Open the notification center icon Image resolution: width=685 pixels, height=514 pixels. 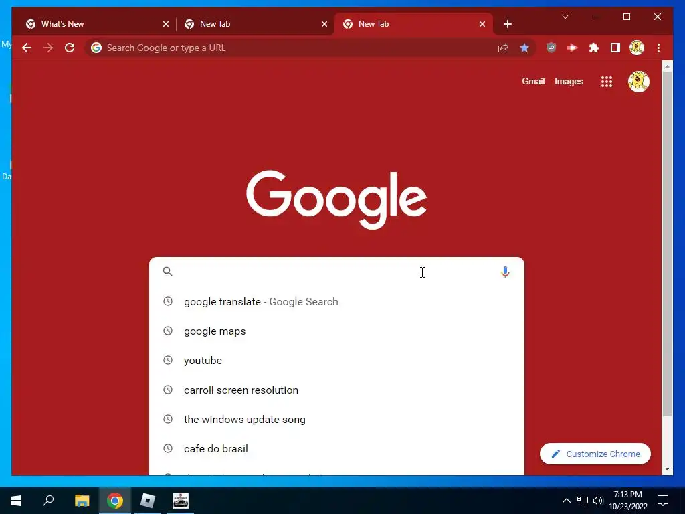tap(663, 501)
